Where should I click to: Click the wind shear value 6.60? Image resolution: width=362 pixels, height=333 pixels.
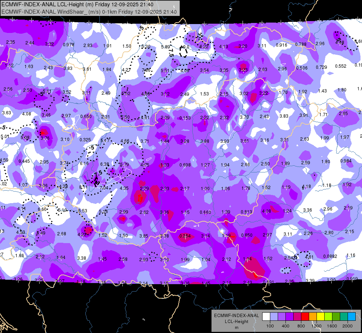click(42, 209)
